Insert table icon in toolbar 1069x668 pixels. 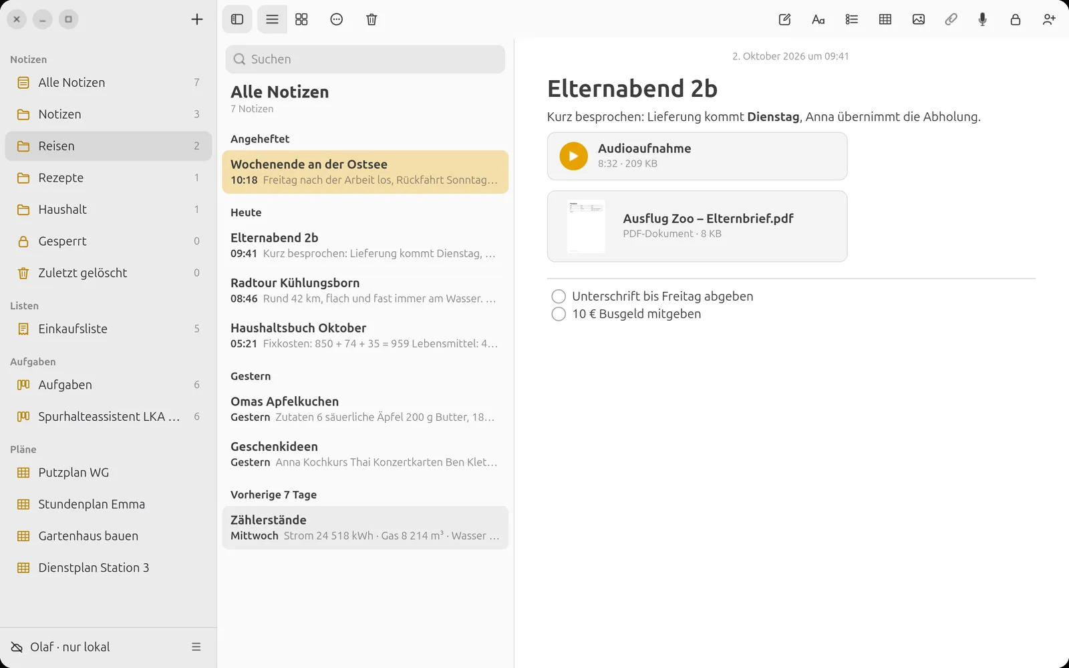(885, 19)
